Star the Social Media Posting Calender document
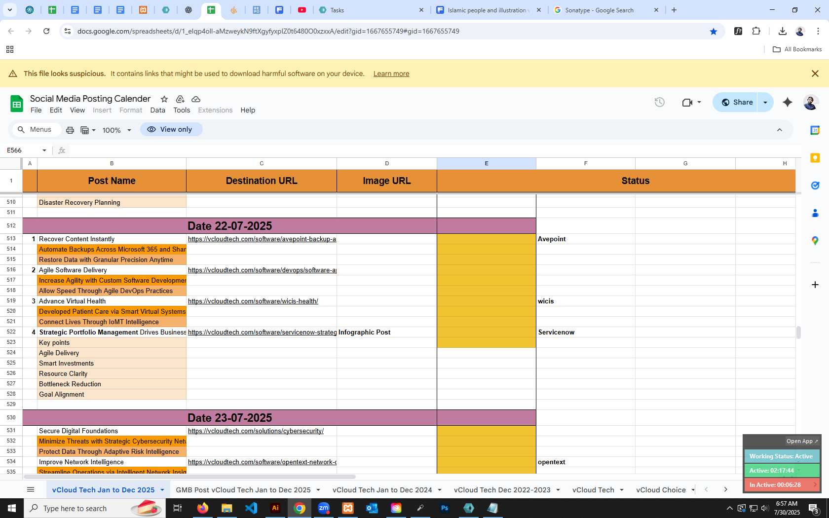The height and width of the screenshot is (518, 829). (x=164, y=99)
